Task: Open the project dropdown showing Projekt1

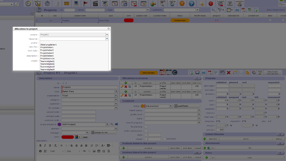Action: [x=107, y=35]
